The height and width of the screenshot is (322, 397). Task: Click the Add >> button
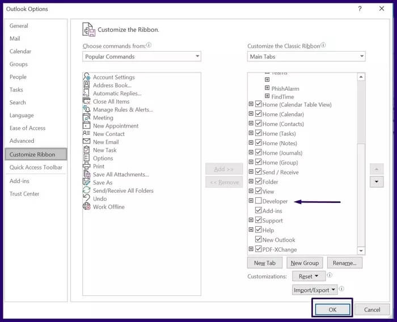point(224,169)
